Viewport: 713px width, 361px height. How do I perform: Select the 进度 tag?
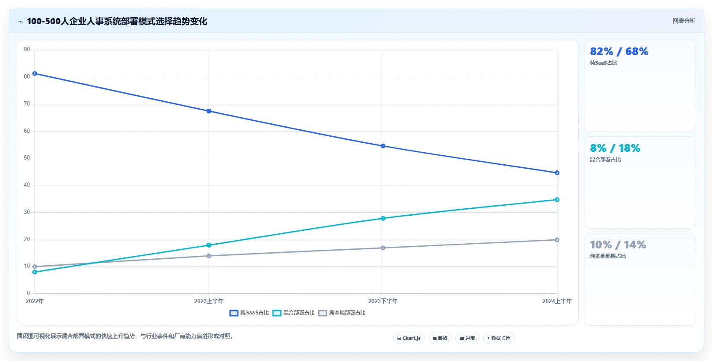467,338
